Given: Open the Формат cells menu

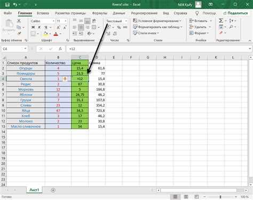Looking at the screenshot, I should (199, 33).
